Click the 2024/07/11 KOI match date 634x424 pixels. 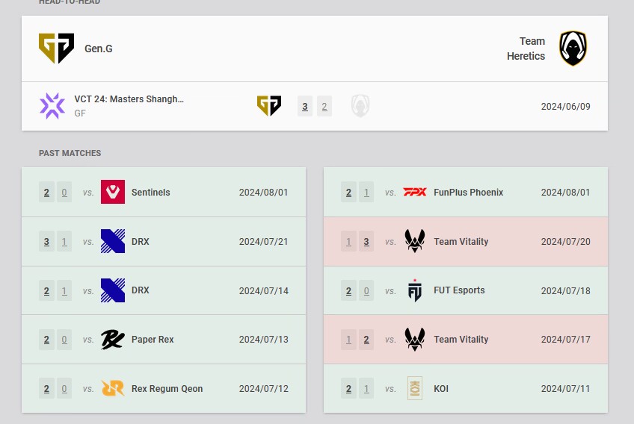click(x=565, y=388)
